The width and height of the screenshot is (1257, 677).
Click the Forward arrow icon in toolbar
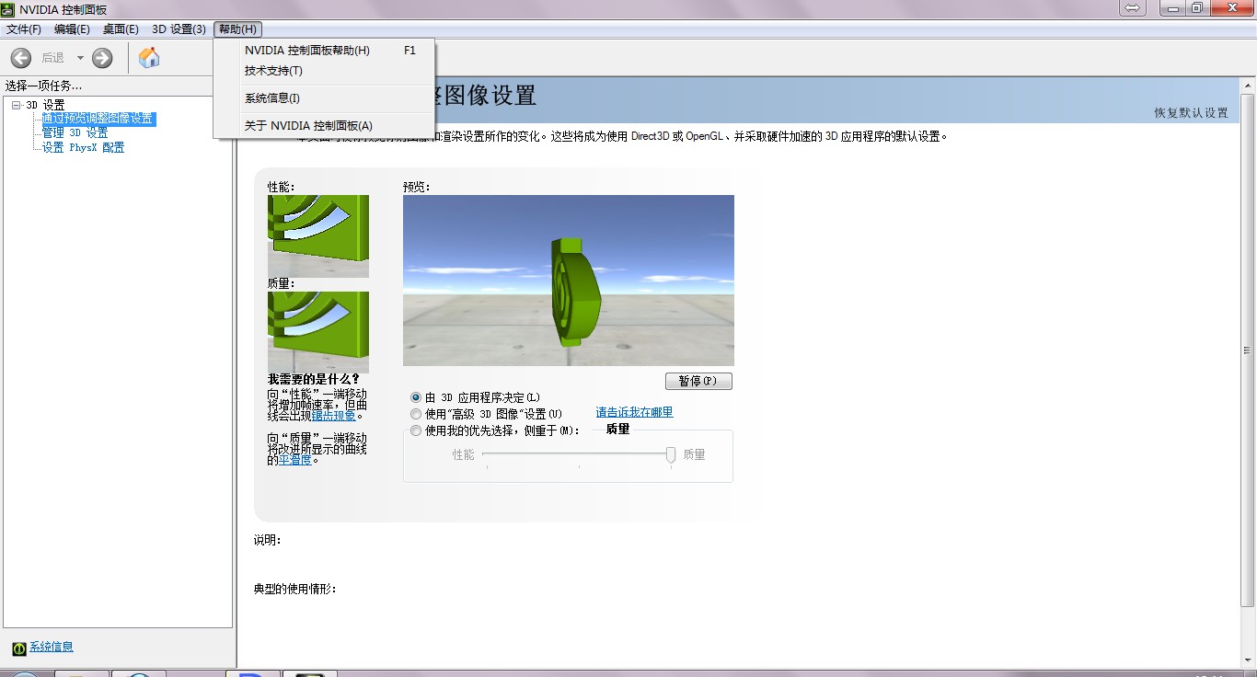click(x=102, y=58)
